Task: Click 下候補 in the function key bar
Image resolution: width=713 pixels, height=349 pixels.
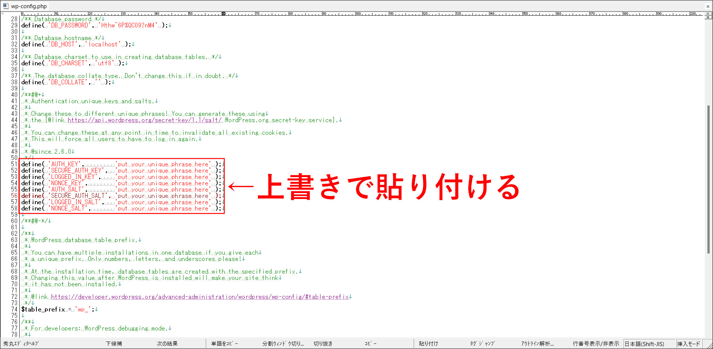Action: click(114, 344)
